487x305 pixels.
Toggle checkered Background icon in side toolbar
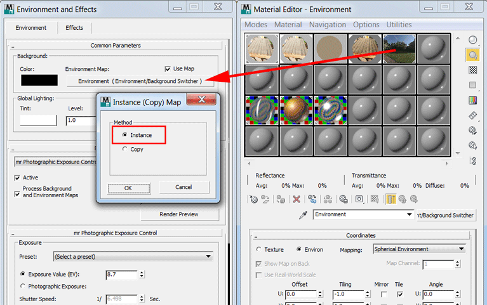coord(472,70)
